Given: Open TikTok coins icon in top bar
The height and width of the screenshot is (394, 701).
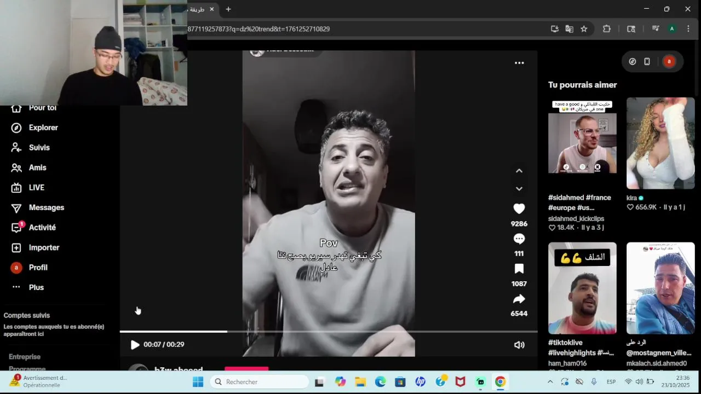Looking at the screenshot, I should pos(633,62).
